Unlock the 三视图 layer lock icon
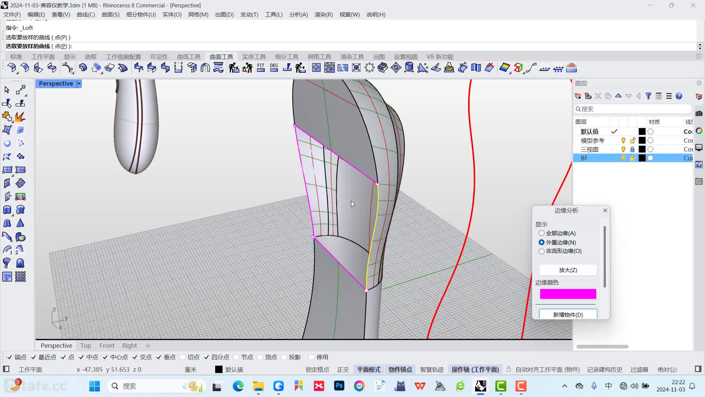The width and height of the screenshot is (705, 397). pos(632,149)
